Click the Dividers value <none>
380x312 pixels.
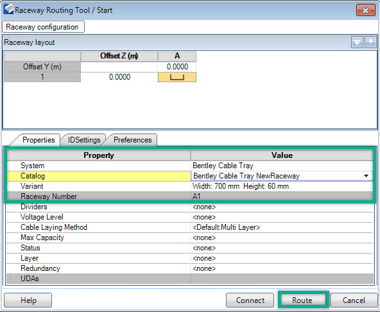(282, 207)
